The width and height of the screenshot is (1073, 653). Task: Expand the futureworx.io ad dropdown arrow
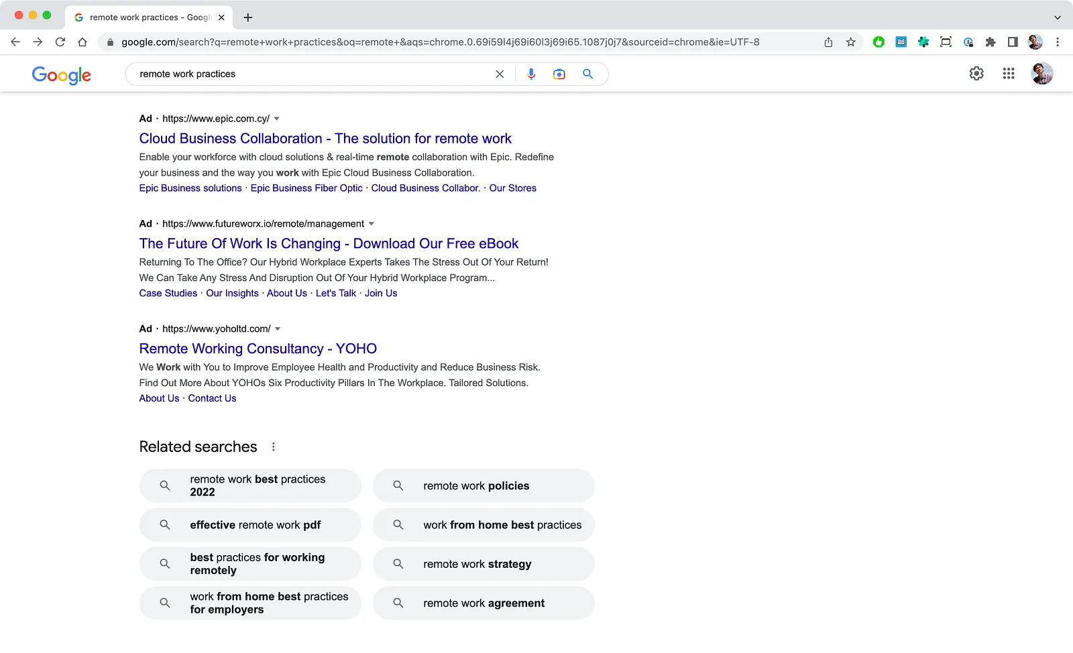coord(372,224)
